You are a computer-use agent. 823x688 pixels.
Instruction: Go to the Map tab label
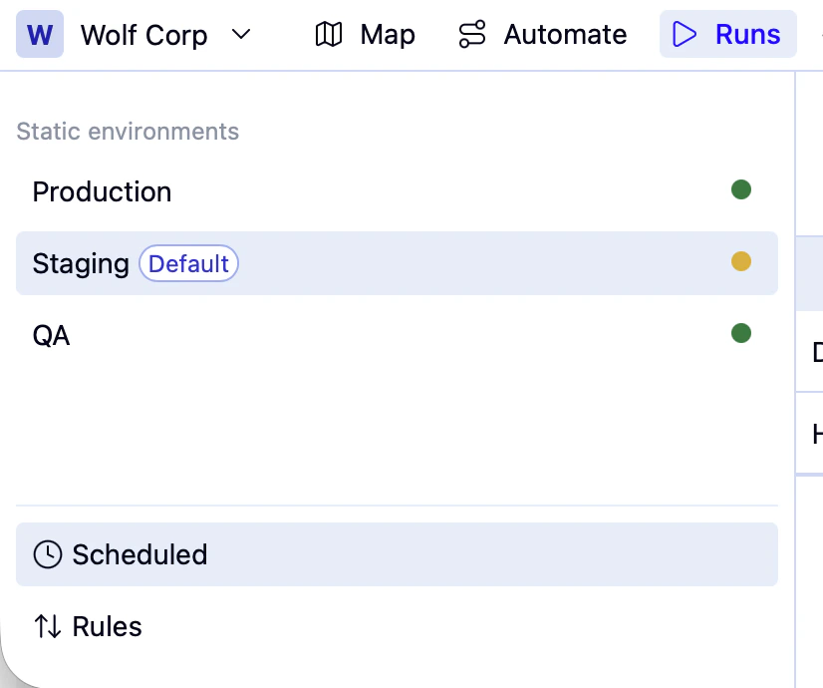tap(388, 35)
